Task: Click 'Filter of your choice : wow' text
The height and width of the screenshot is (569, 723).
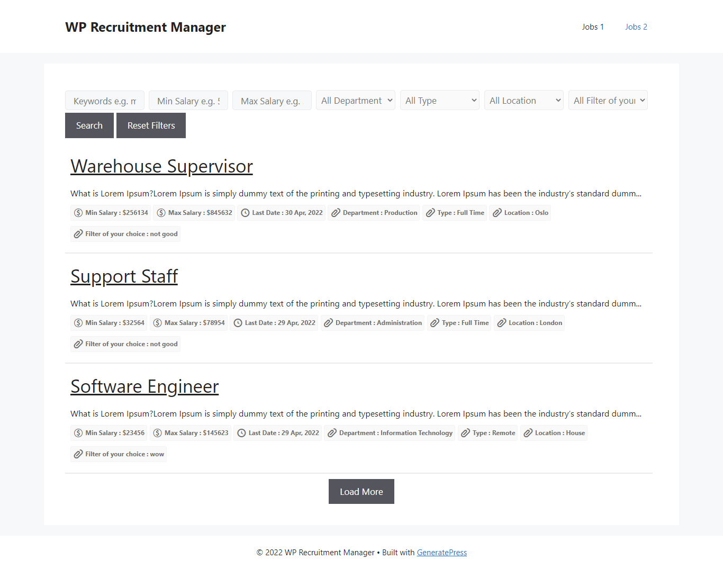Action: [125, 454]
